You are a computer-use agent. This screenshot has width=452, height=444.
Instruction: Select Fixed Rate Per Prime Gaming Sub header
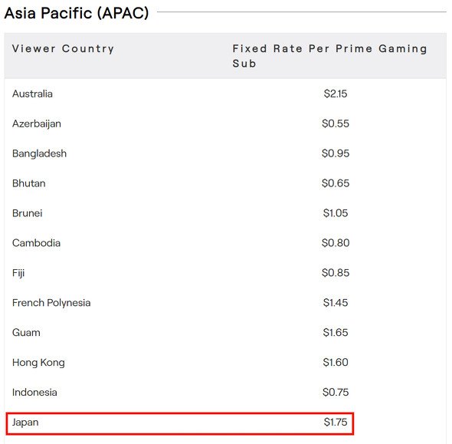coord(329,56)
